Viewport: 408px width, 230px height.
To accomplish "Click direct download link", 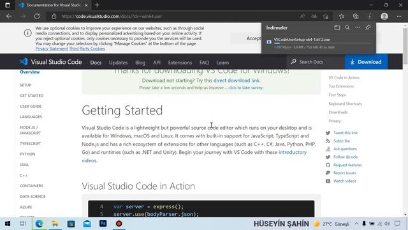I will click(237, 80).
